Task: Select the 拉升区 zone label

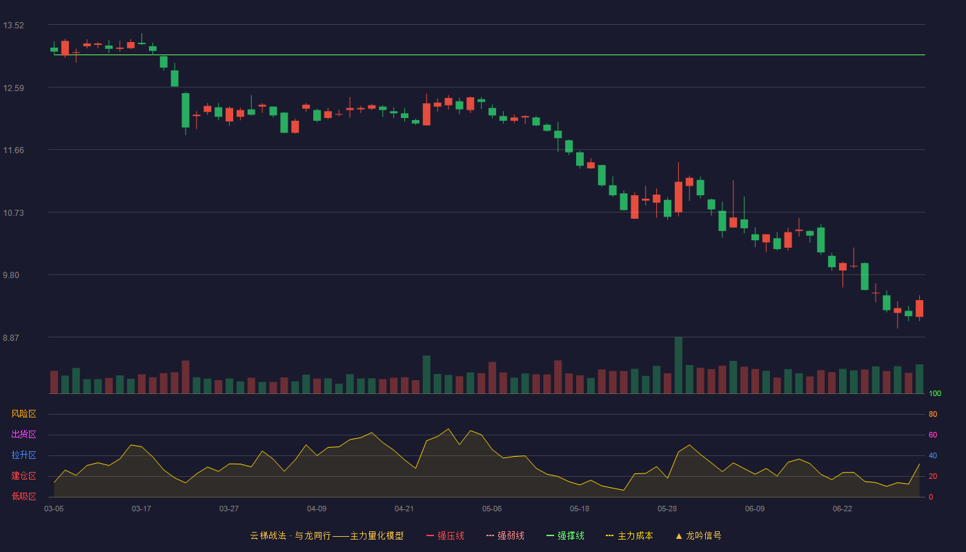Action: (23, 455)
